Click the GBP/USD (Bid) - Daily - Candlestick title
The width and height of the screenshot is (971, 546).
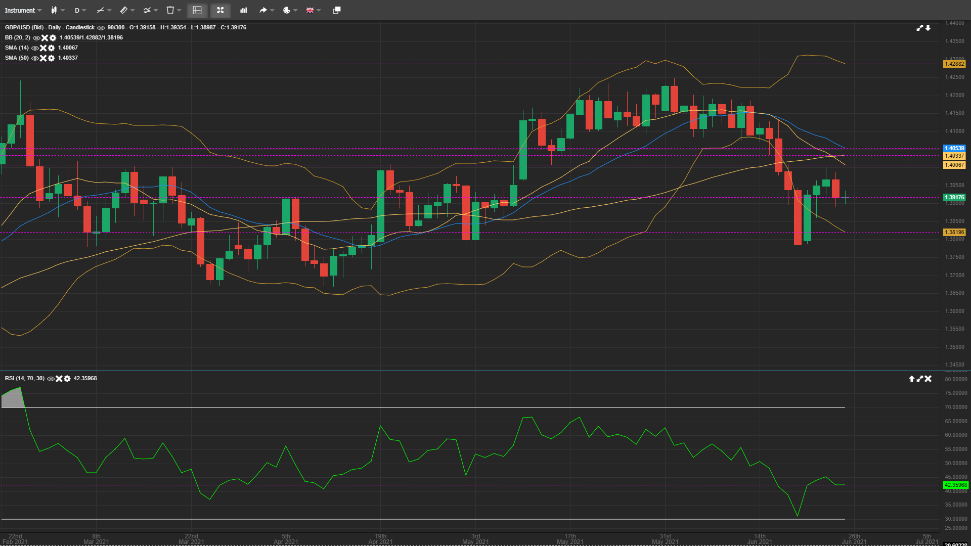[x=50, y=27]
